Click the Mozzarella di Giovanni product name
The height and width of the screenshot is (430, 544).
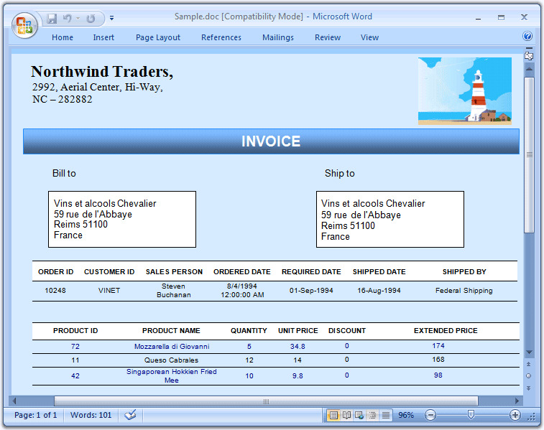click(172, 347)
